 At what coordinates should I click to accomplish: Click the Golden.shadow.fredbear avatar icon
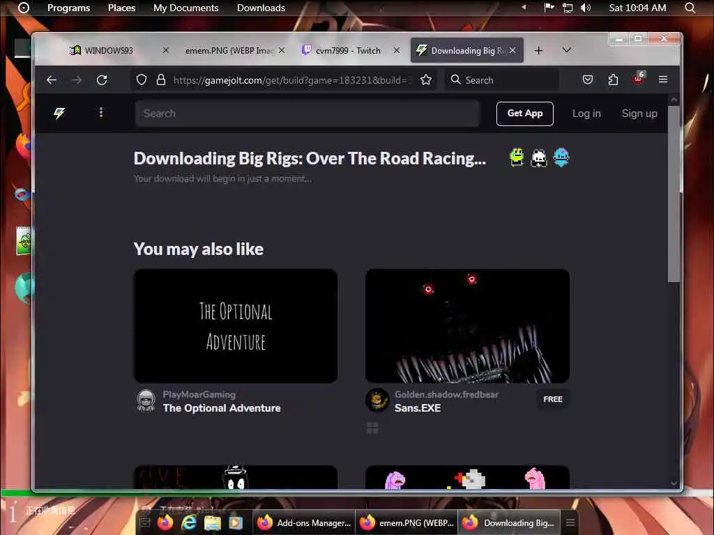tap(377, 401)
